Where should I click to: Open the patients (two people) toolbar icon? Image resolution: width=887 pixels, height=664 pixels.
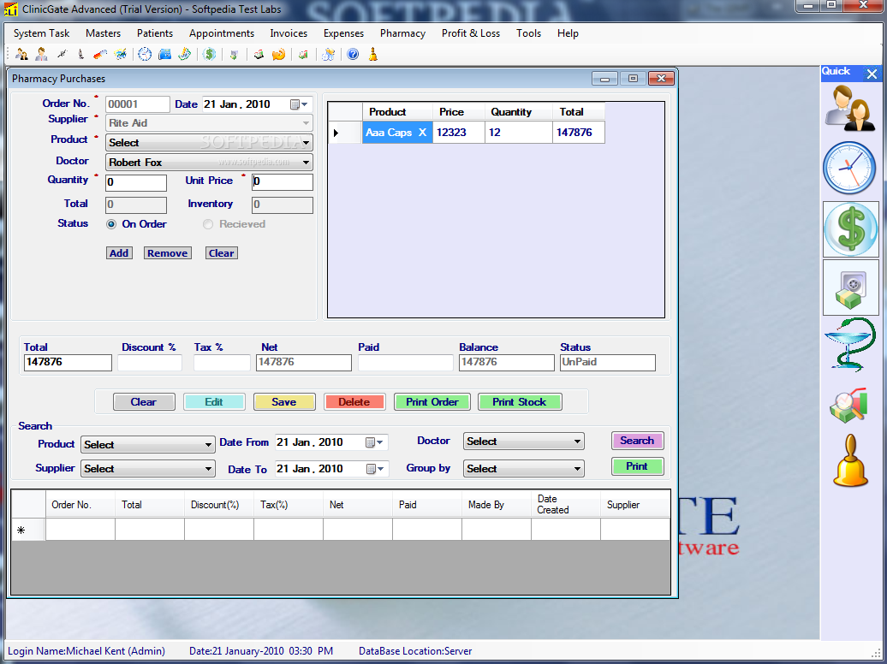21,54
